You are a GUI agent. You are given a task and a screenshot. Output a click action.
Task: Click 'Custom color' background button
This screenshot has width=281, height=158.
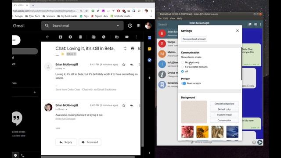coord(224,120)
